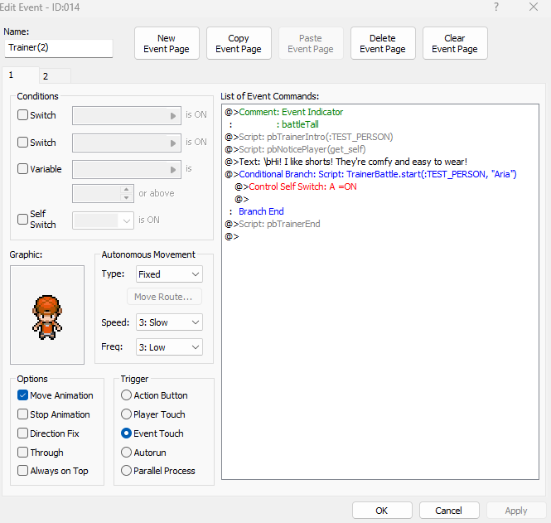Screen dimensions: 551x523
Task: Choose the Parallel Process trigger
Action: (127, 471)
